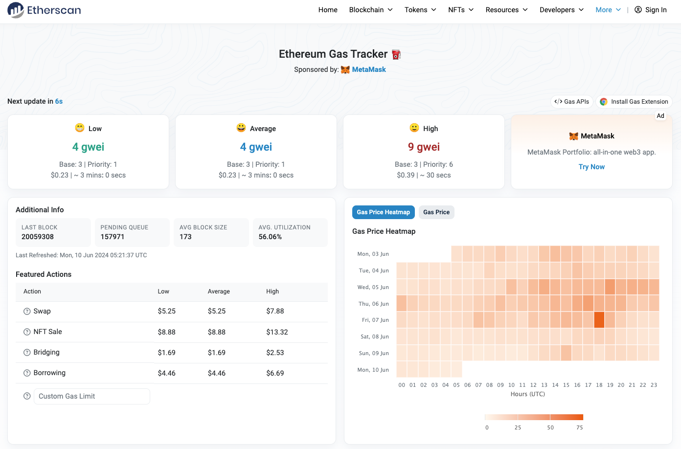Click the Action column header
Screen dimensions: 681x449
pyautogui.click(x=32, y=292)
